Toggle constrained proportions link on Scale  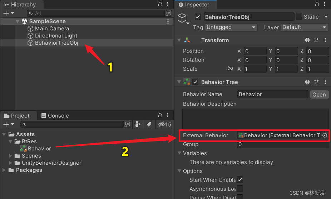[230, 69]
